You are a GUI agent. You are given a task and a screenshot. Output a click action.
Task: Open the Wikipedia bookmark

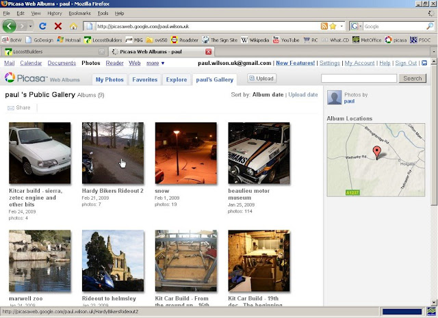[x=255, y=40]
